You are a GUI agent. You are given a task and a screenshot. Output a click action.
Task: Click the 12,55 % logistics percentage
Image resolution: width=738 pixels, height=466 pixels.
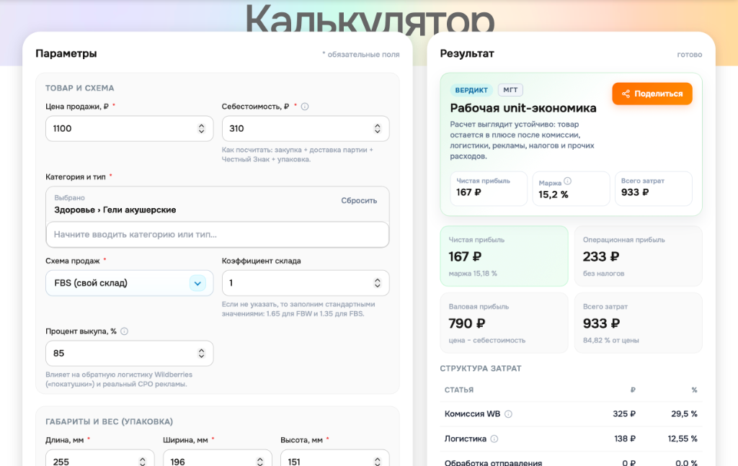click(x=683, y=439)
